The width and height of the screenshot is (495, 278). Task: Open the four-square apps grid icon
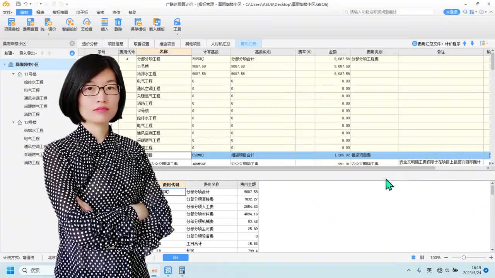click(x=472, y=12)
